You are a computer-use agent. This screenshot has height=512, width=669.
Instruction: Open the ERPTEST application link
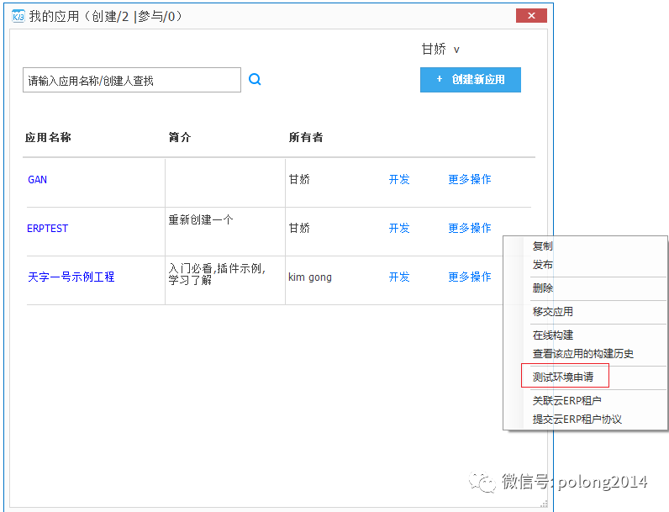(x=48, y=228)
